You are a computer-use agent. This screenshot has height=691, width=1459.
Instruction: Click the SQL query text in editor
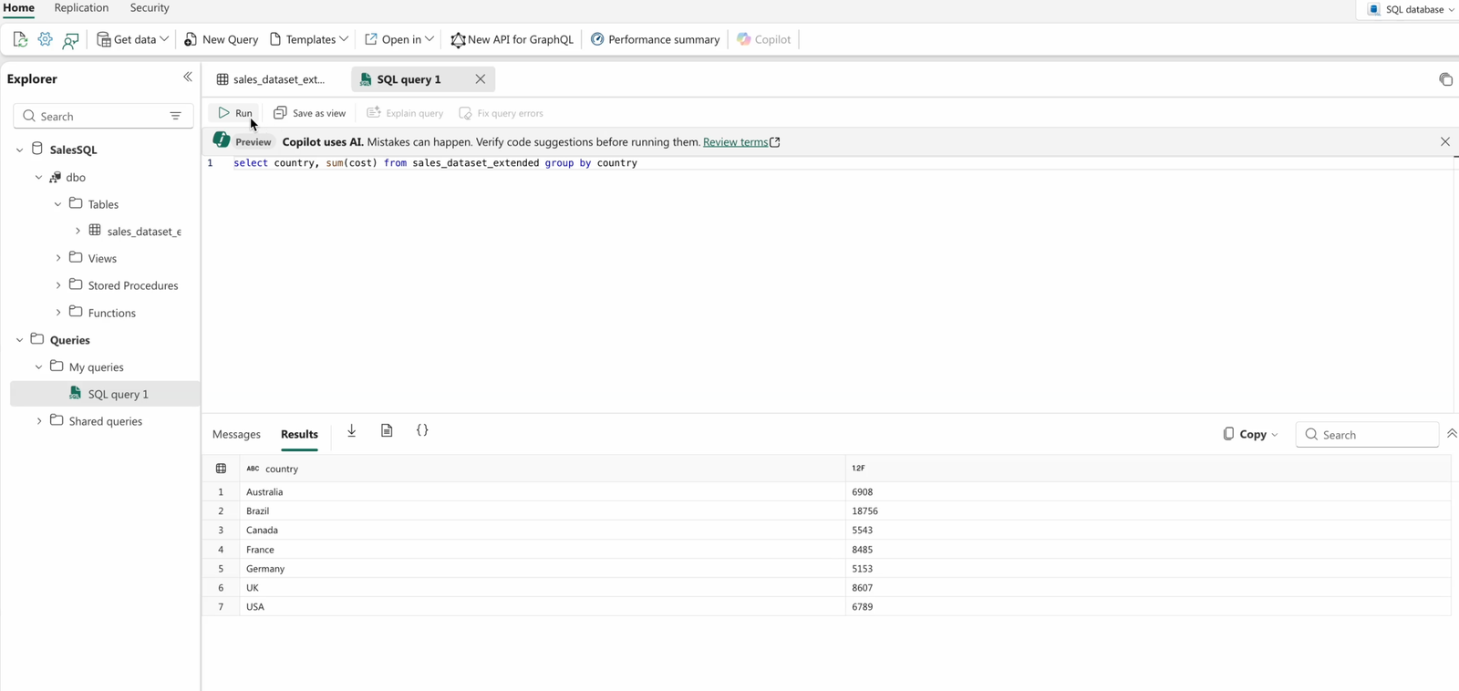click(x=435, y=163)
